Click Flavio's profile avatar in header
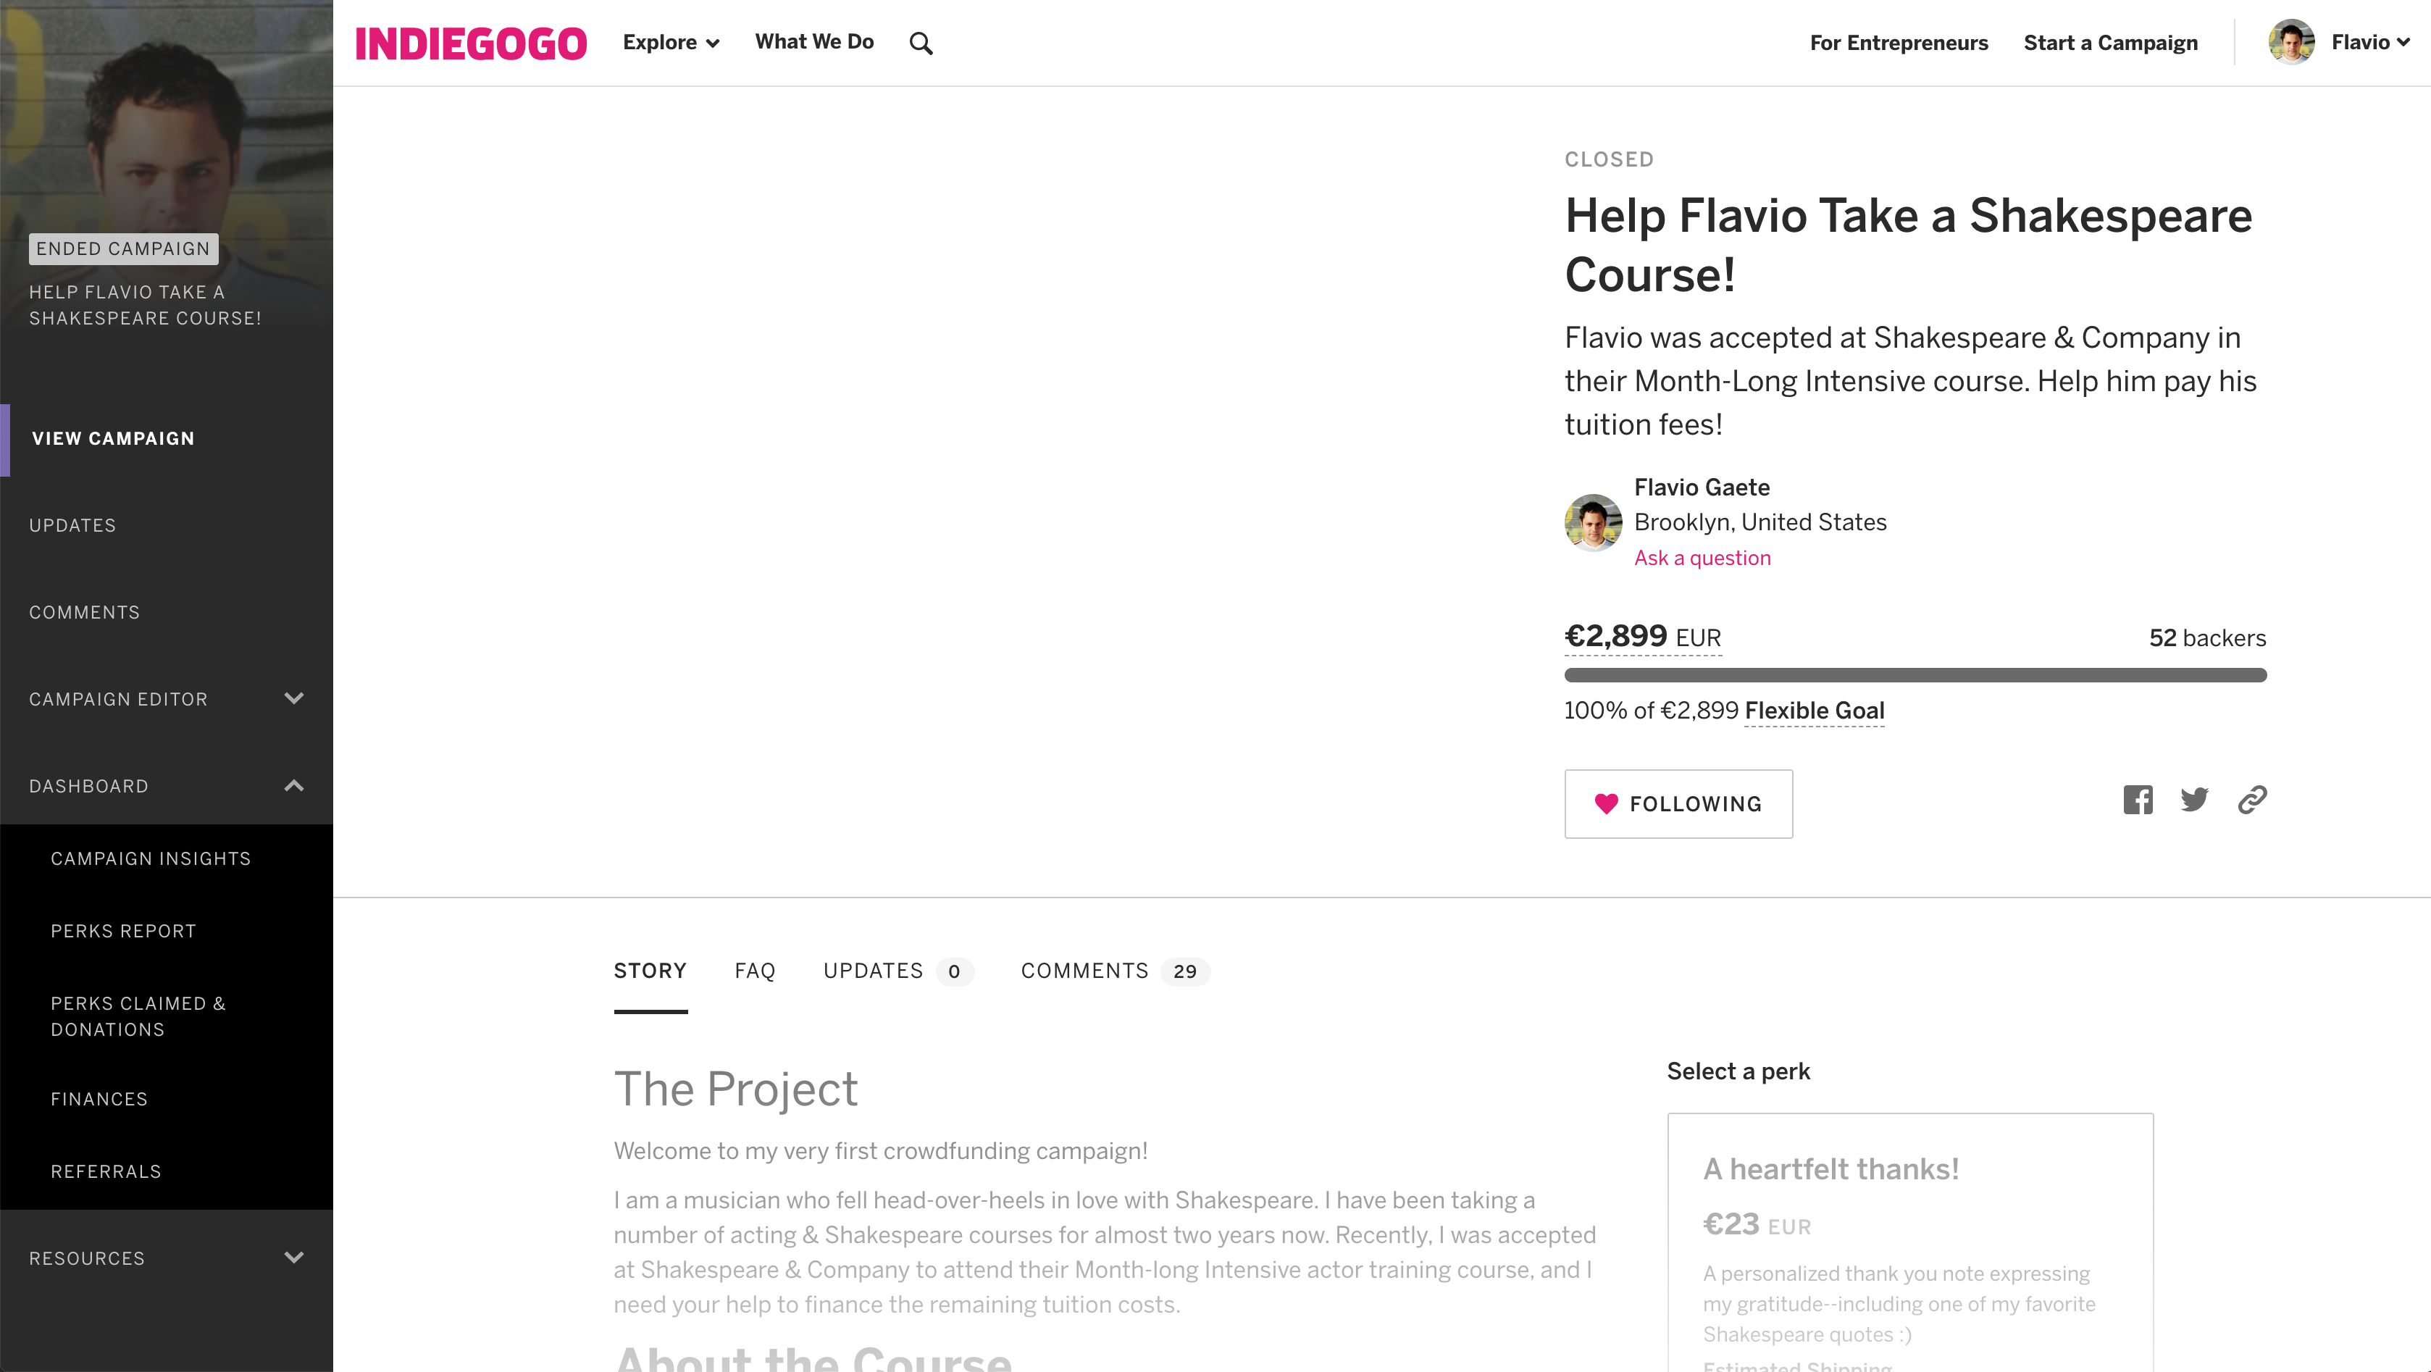 [2290, 43]
